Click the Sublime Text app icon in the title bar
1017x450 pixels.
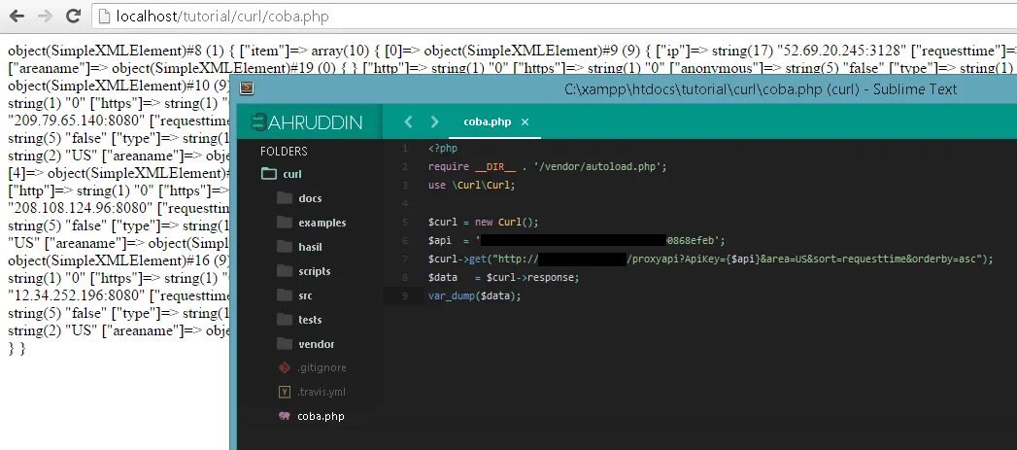247,89
